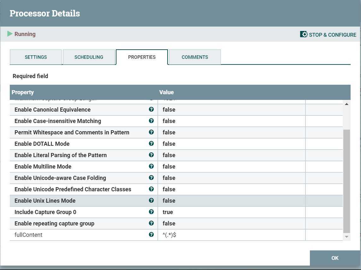
Task: Click the Stop & Configure gear icon
Action: (304, 34)
